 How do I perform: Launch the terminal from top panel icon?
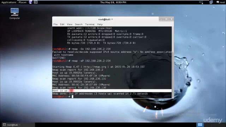pos(36,2)
